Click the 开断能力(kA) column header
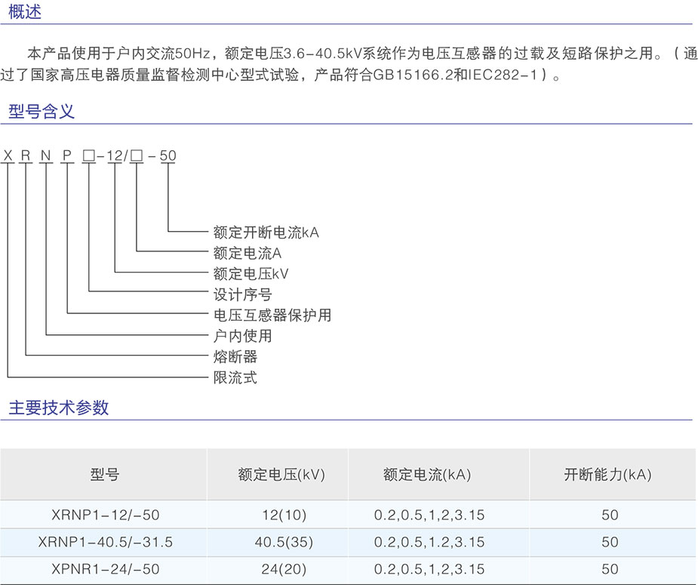The image size is (698, 585). pos(607,475)
